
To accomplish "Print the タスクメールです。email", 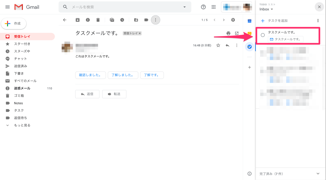I will point(228,33).
